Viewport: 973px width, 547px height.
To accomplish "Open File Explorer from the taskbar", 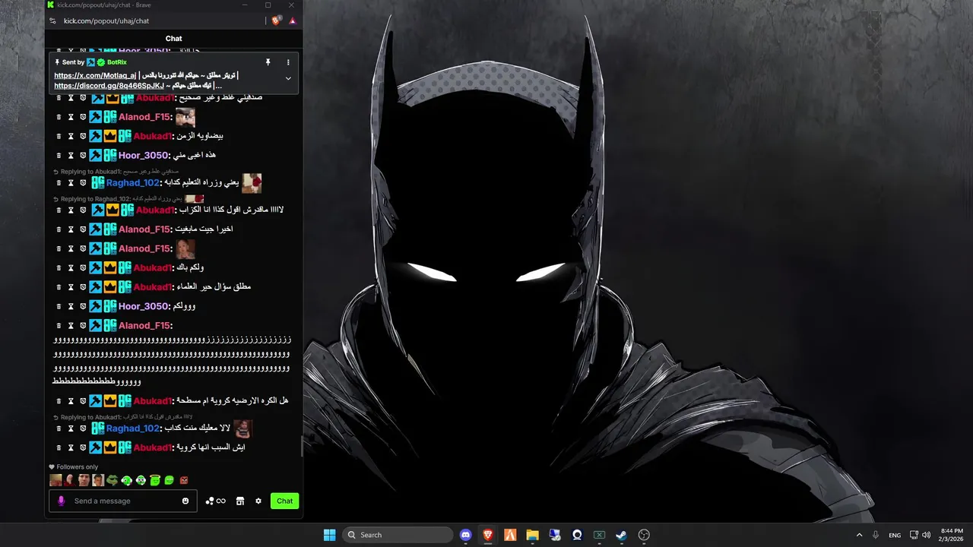I will click(x=532, y=535).
